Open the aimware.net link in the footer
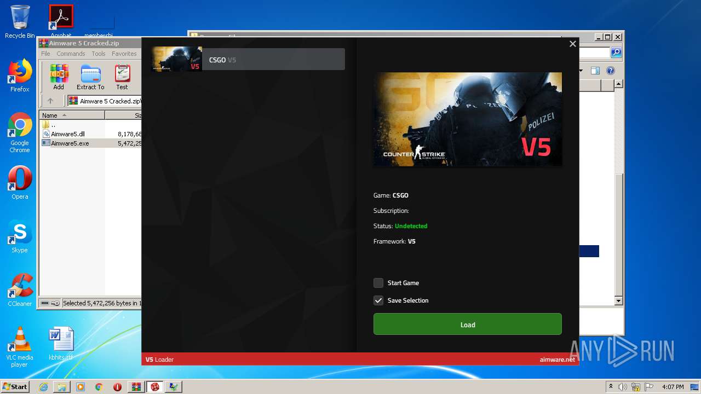This screenshot has height=394, width=701. 557,360
